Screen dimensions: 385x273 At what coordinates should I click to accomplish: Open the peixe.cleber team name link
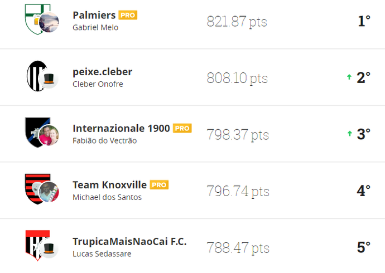[x=103, y=72]
